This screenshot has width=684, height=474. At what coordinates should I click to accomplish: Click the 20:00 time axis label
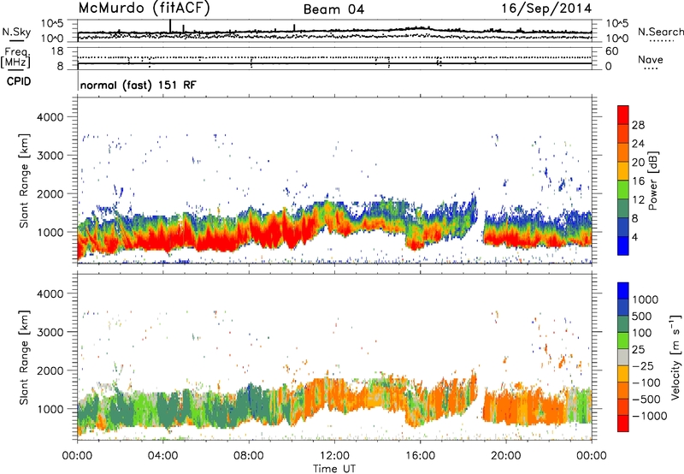click(x=506, y=456)
